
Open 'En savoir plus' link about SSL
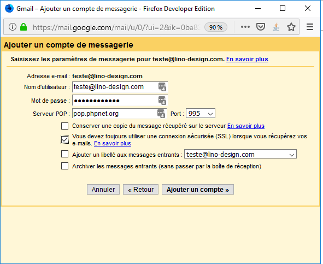click(113, 143)
